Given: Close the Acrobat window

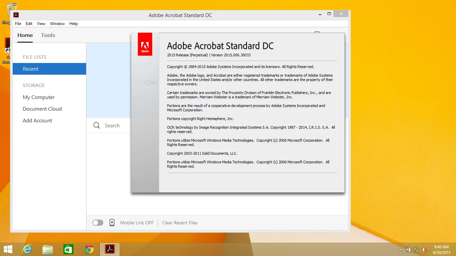Looking at the screenshot, I should (341, 14).
